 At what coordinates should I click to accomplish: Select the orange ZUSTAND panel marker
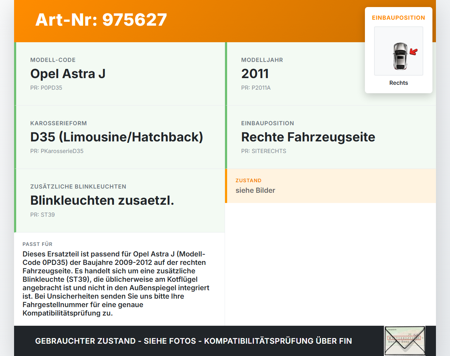[226, 186]
